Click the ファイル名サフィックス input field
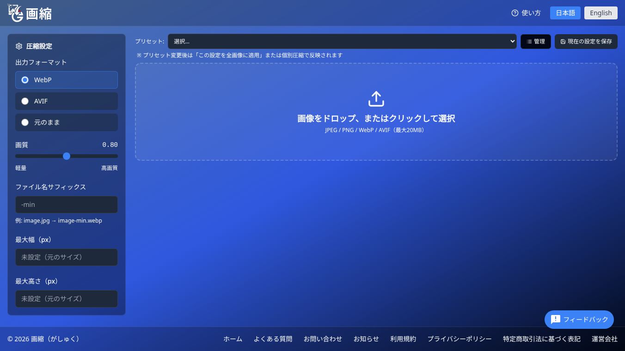This screenshot has width=625, height=351. [67, 205]
